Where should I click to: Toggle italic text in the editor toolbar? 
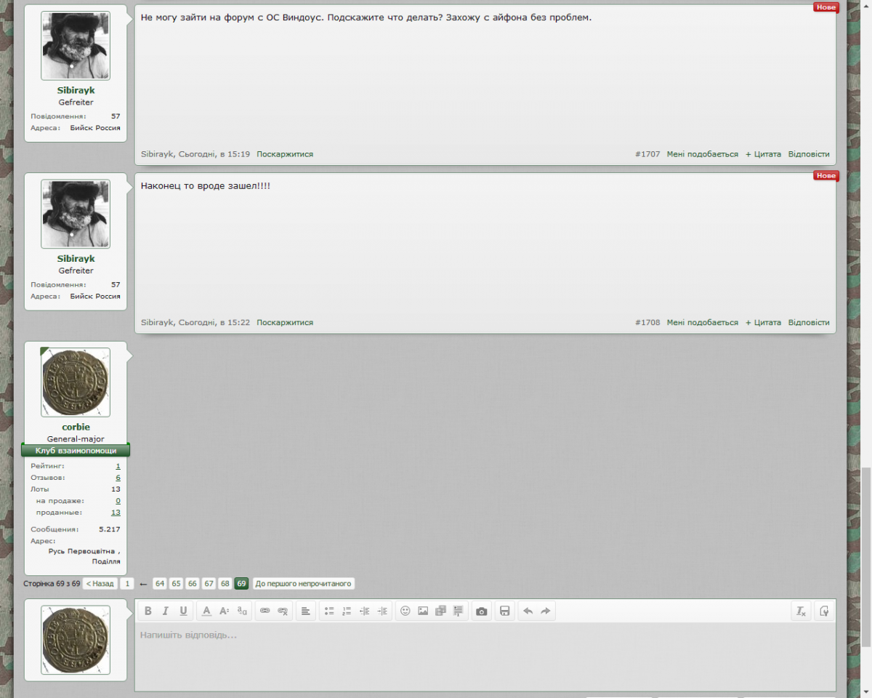166,611
